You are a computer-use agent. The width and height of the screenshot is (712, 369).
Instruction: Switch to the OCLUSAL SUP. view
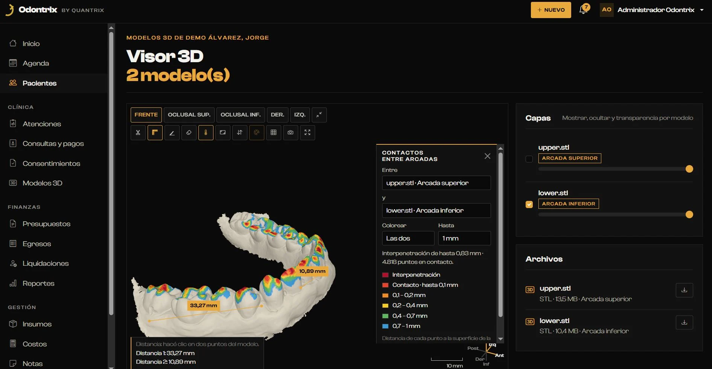coord(189,115)
